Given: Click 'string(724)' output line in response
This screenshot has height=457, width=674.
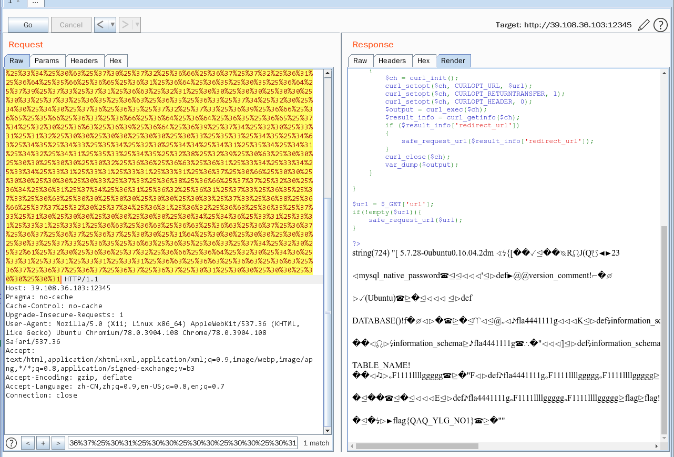Looking at the screenshot, I should point(486,253).
